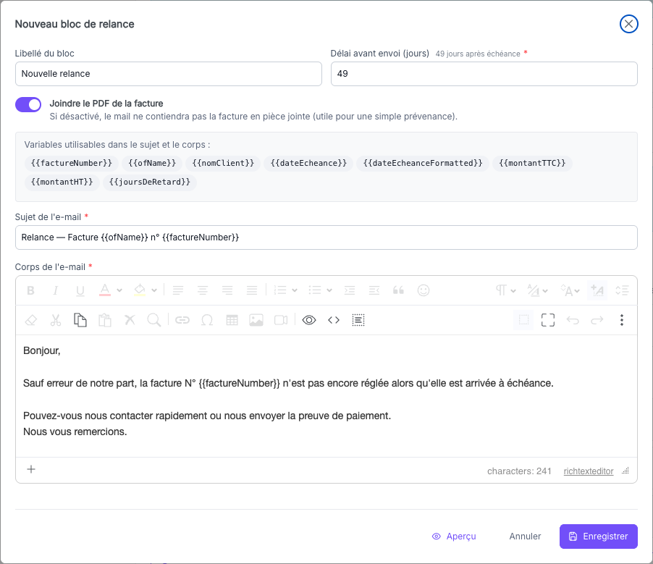Viewport: 653px width, 564px height.
Task: Redo the last edit
Action: [597, 320]
